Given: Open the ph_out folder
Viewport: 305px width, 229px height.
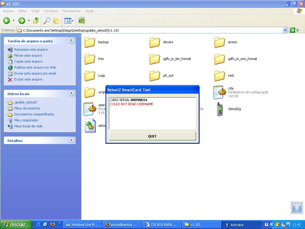Looking at the screenshot, I should 155,76.
